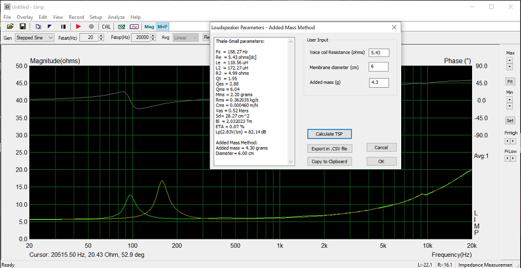Open calibration using the CAL icon

point(106,27)
